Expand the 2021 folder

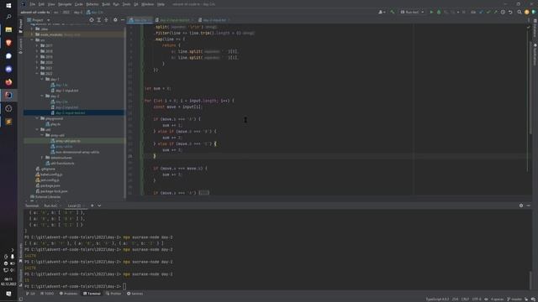pyautogui.click(x=37, y=68)
